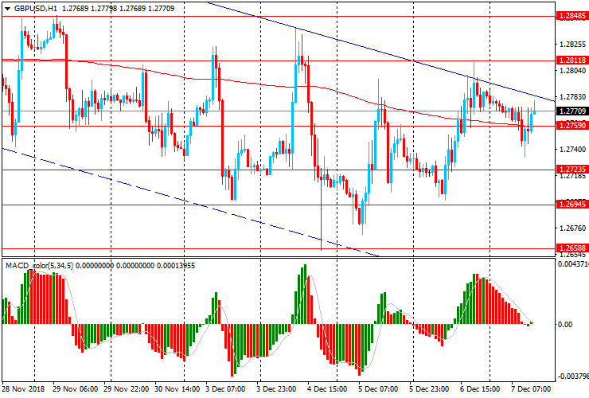This screenshot has width=589, height=398.
Task: Click the 4 Dec 15:00 time label
Action: click(327, 388)
